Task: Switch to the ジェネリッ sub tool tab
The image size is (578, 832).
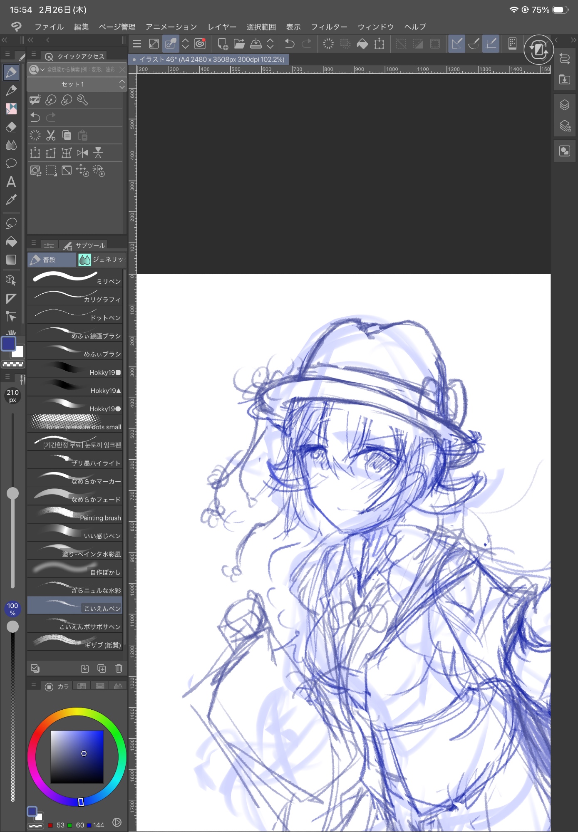Action: 102,260
